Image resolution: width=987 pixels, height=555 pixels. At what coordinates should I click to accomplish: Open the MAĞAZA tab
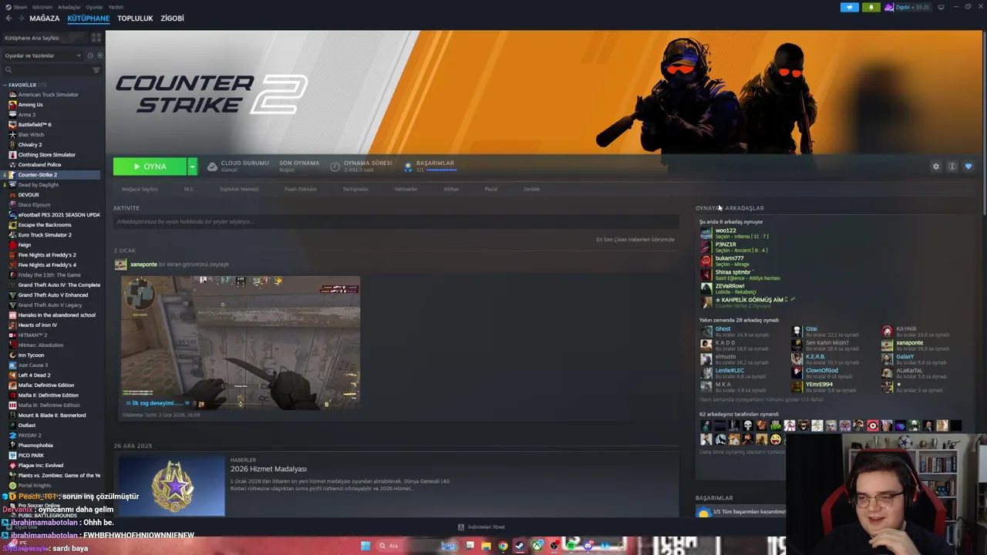(44, 18)
